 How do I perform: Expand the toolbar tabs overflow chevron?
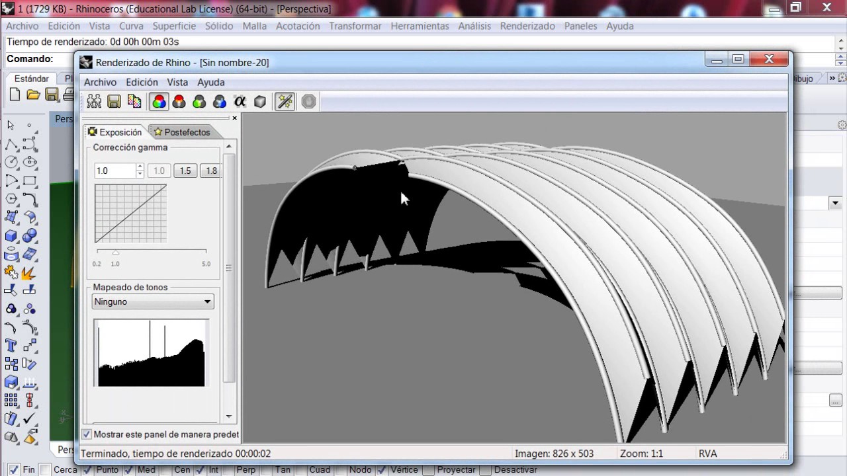point(832,78)
